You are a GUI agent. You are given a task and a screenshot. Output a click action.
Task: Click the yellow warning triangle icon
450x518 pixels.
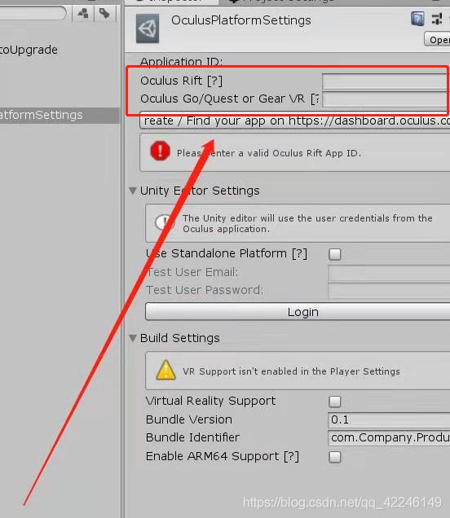pyautogui.click(x=165, y=370)
